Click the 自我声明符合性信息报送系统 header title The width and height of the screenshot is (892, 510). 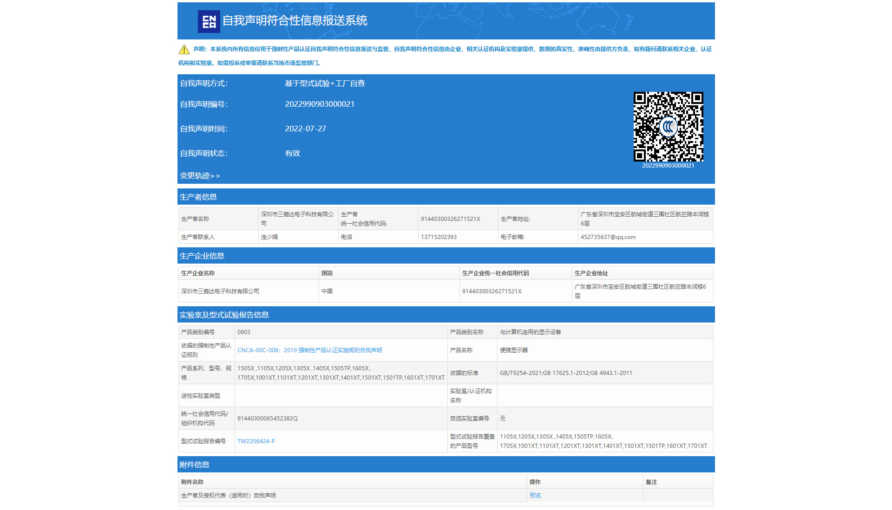[295, 21]
